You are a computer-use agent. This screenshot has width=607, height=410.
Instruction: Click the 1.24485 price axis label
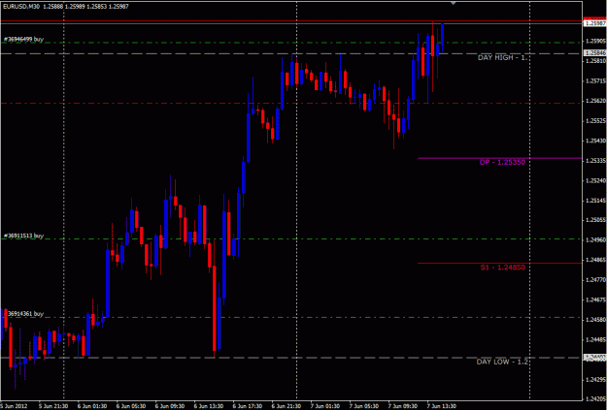click(x=595, y=339)
